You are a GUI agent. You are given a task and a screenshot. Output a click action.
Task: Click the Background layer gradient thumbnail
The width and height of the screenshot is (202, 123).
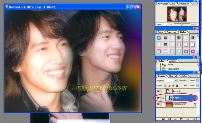[x=169, y=104]
